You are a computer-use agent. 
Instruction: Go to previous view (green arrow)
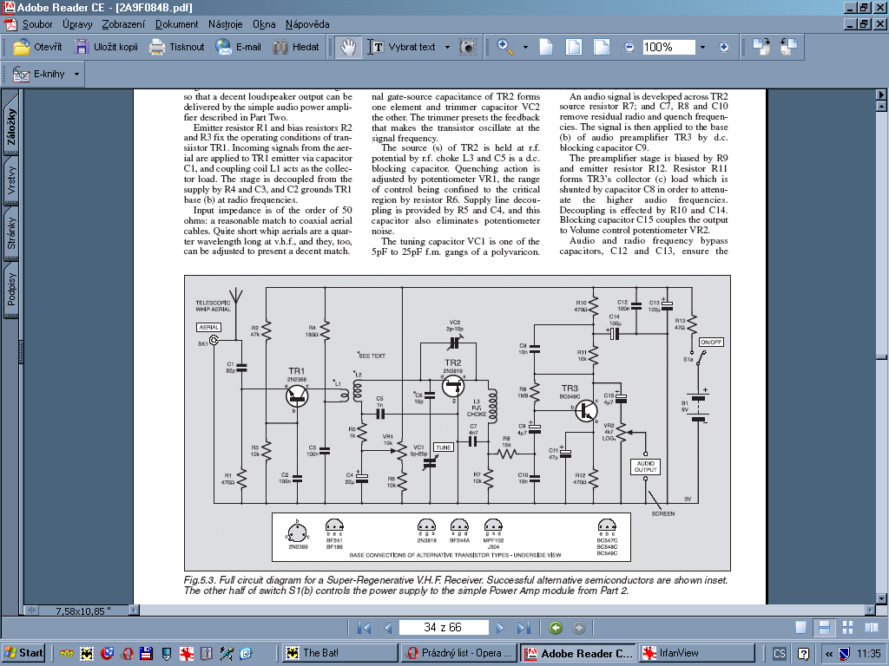click(556, 628)
